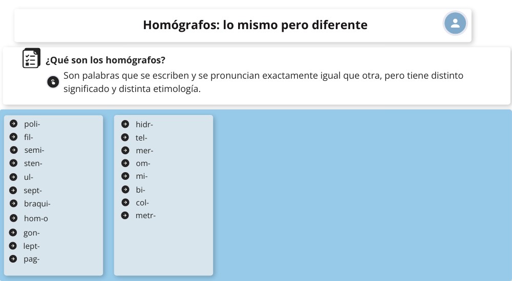The height and width of the screenshot is (281, 512).
Task: Click the arrow icon next to pag-
Action: [14, 259]
